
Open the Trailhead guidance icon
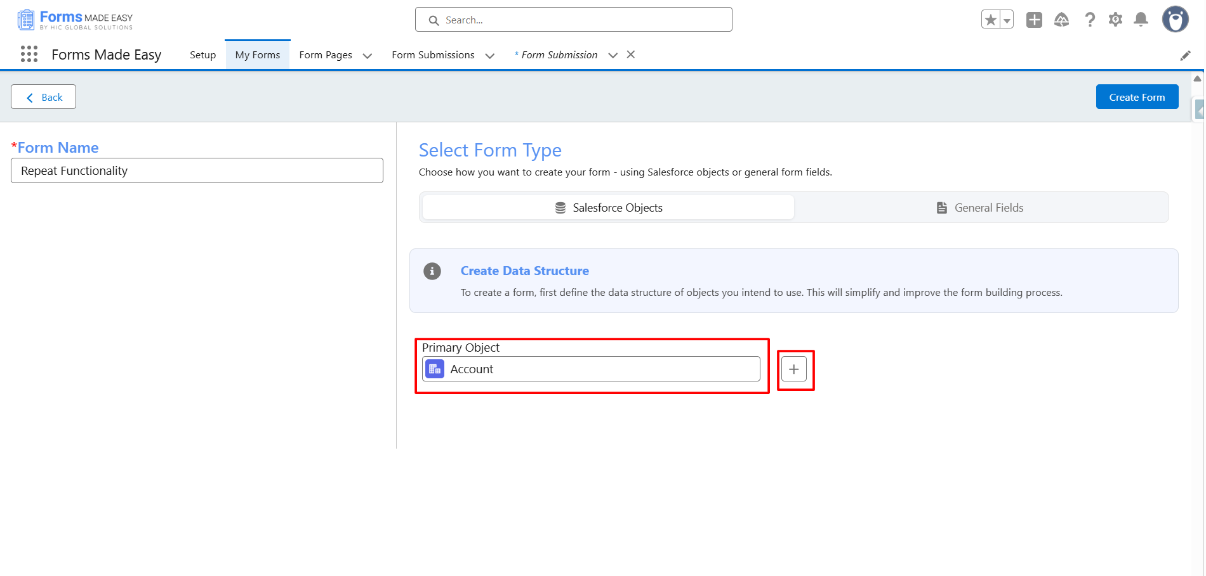point(1061,20)
